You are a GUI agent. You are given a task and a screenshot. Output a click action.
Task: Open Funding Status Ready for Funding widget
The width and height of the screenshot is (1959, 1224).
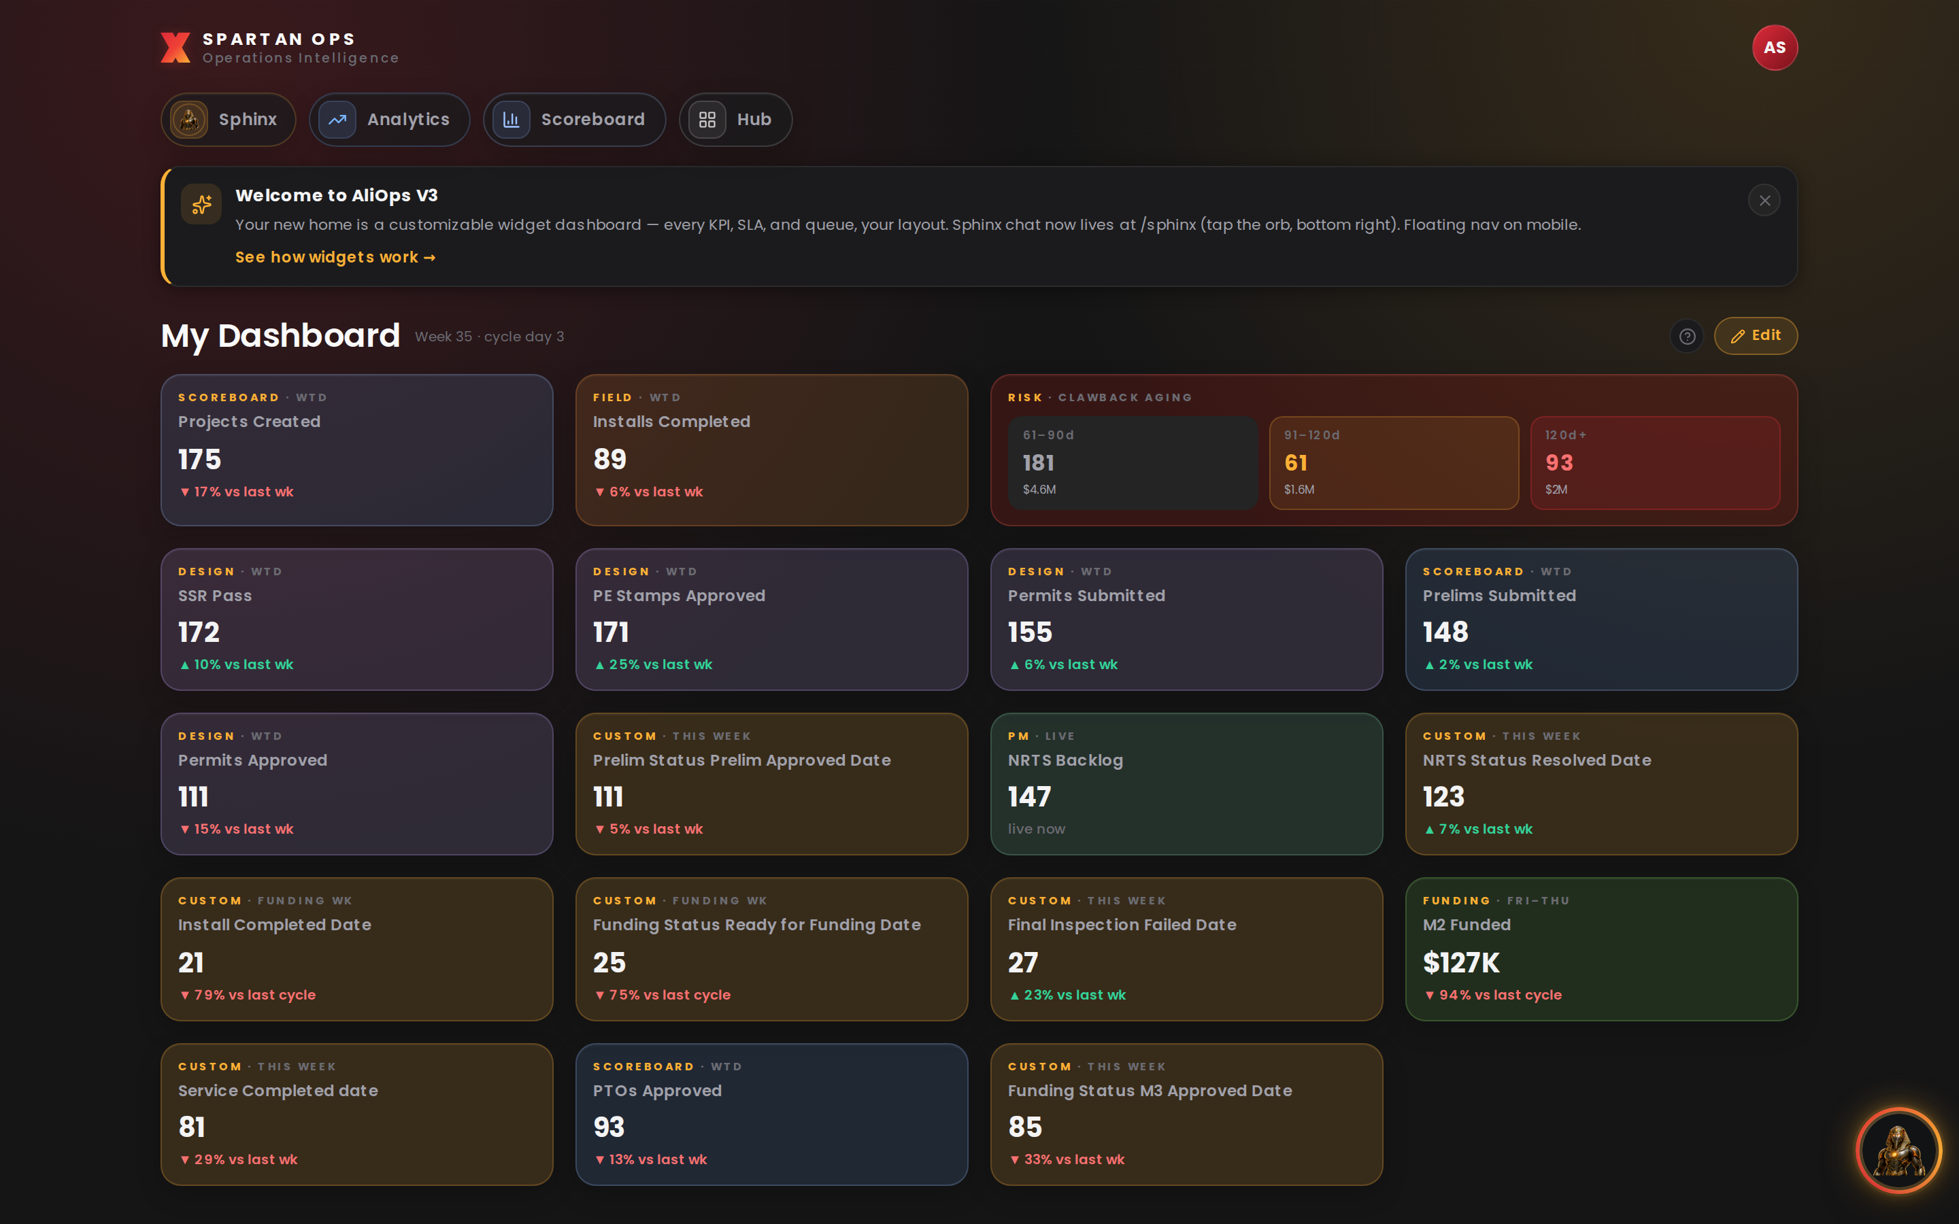[x=771, y=949]
